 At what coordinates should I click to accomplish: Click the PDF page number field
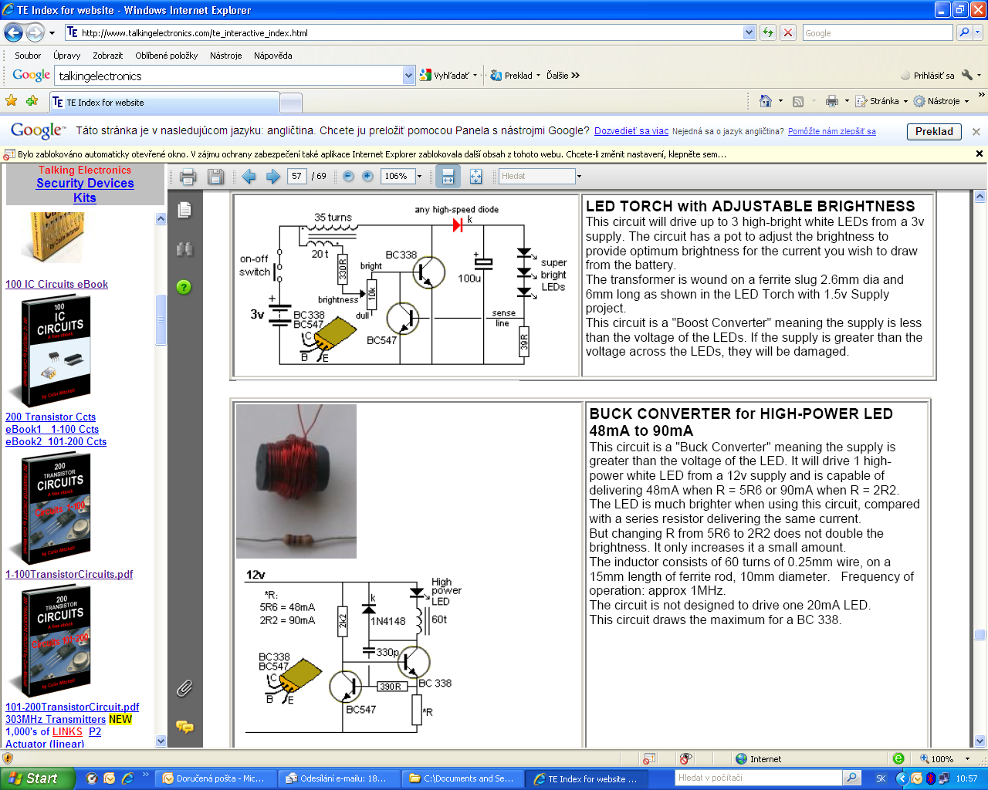pyautogui.click(x=297, y=176)
